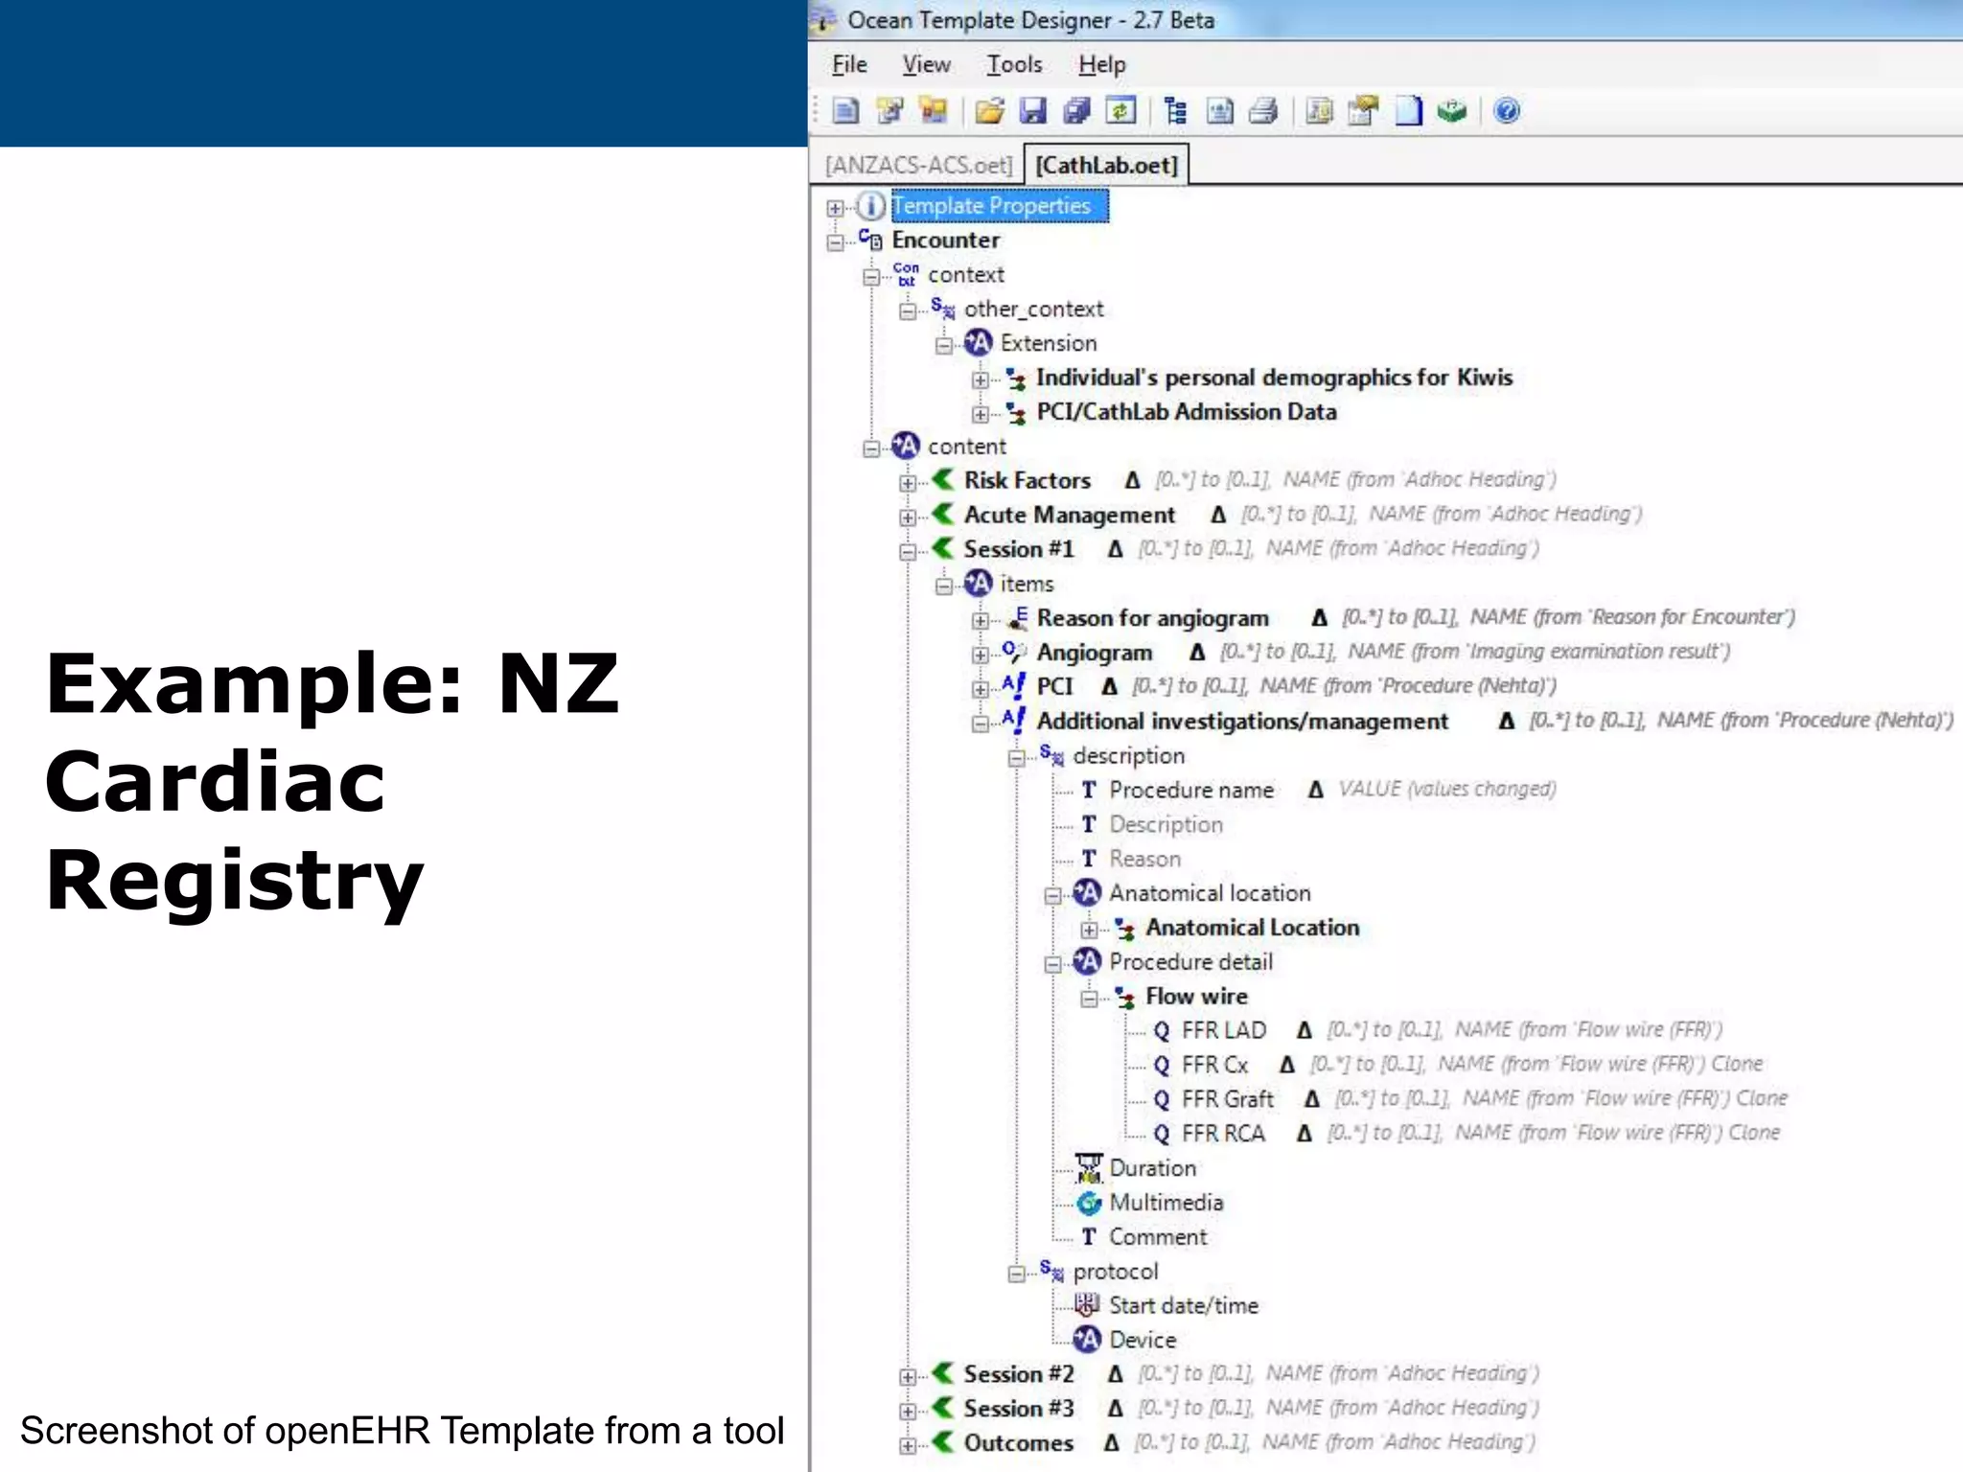
Task: Select the other_context node label
Action: coord(1033,309)
